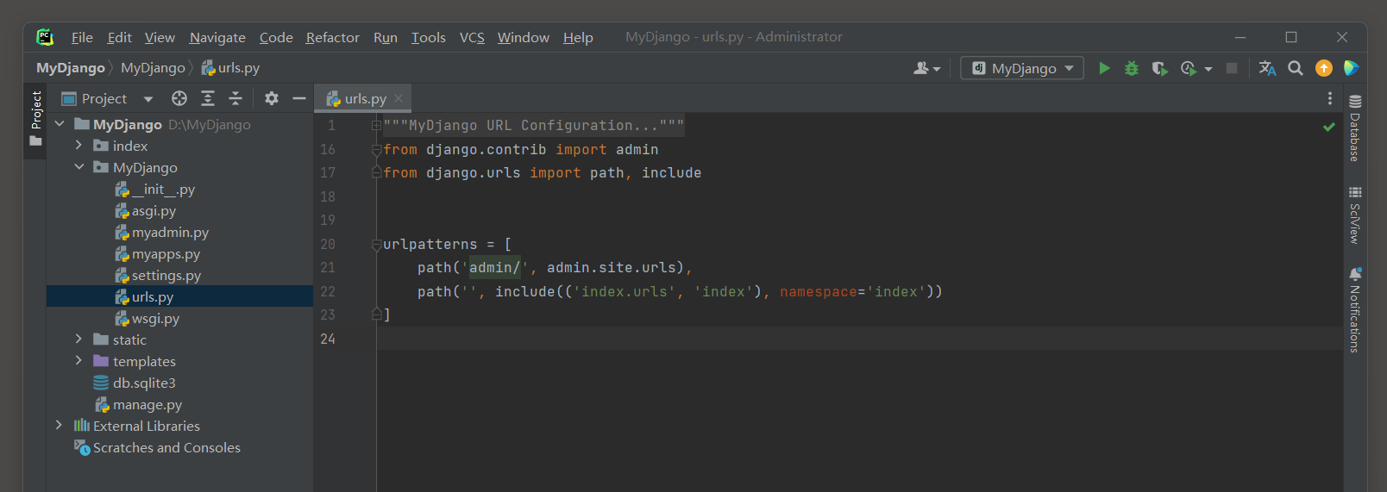The width and height of the screenshot is (1387, 492).
Task: Open the Help menu
Action: [578, 37]
